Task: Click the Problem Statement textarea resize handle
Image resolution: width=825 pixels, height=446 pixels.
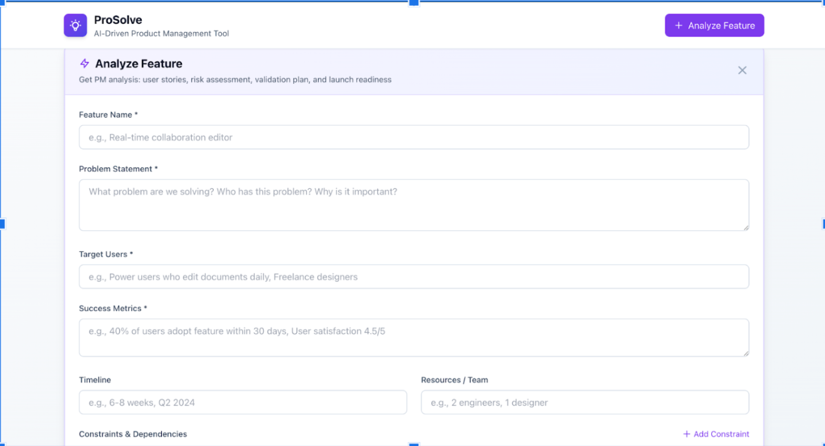Action: [746, 227]
